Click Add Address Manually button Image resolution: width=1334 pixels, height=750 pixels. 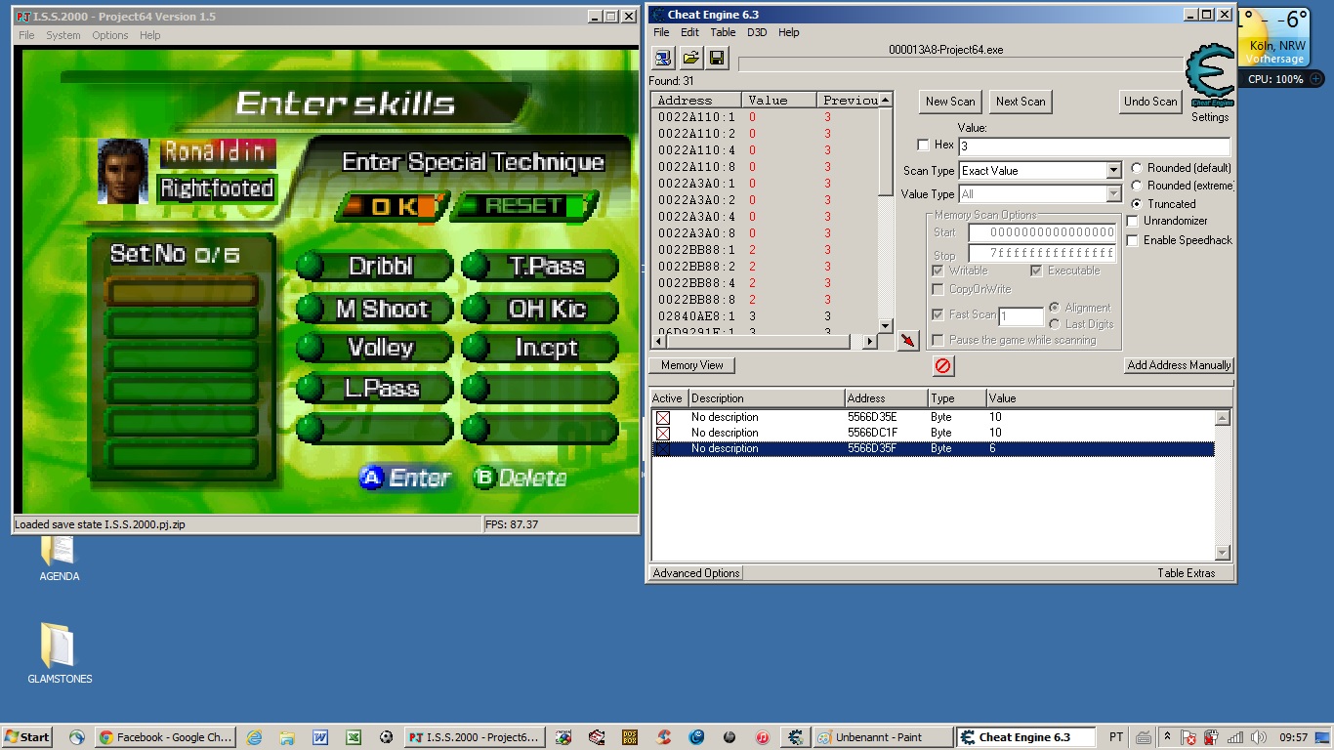pos(1179,365)
